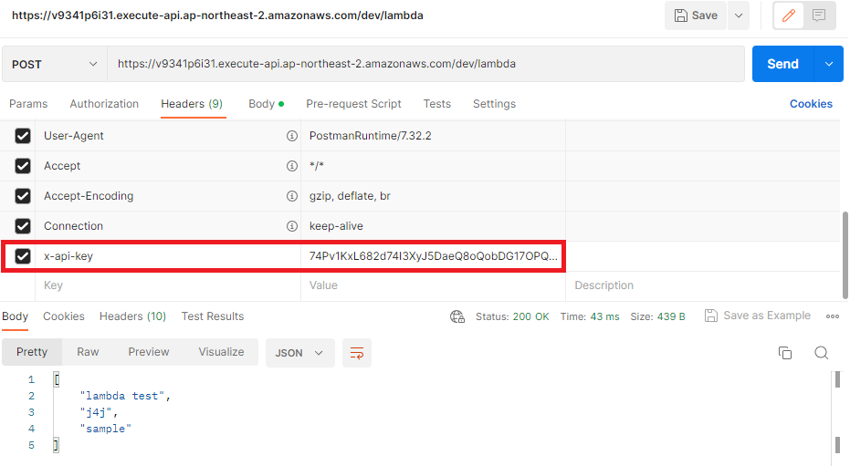The image size is (850, 466).
Task: Click the "lambda test" response line
Action: [x=125, y=396]
